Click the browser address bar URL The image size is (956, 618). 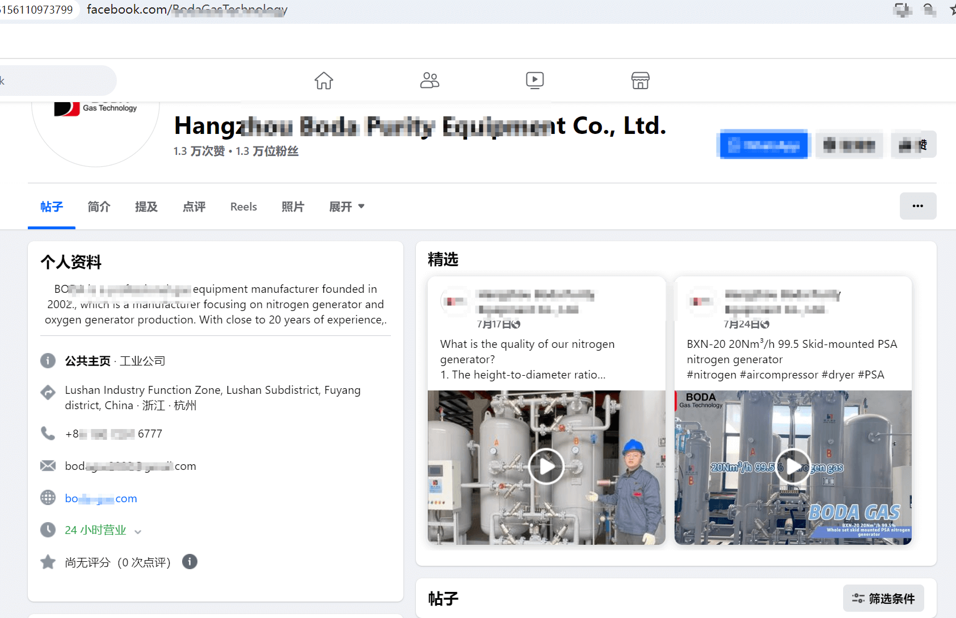tap(187, 10)
